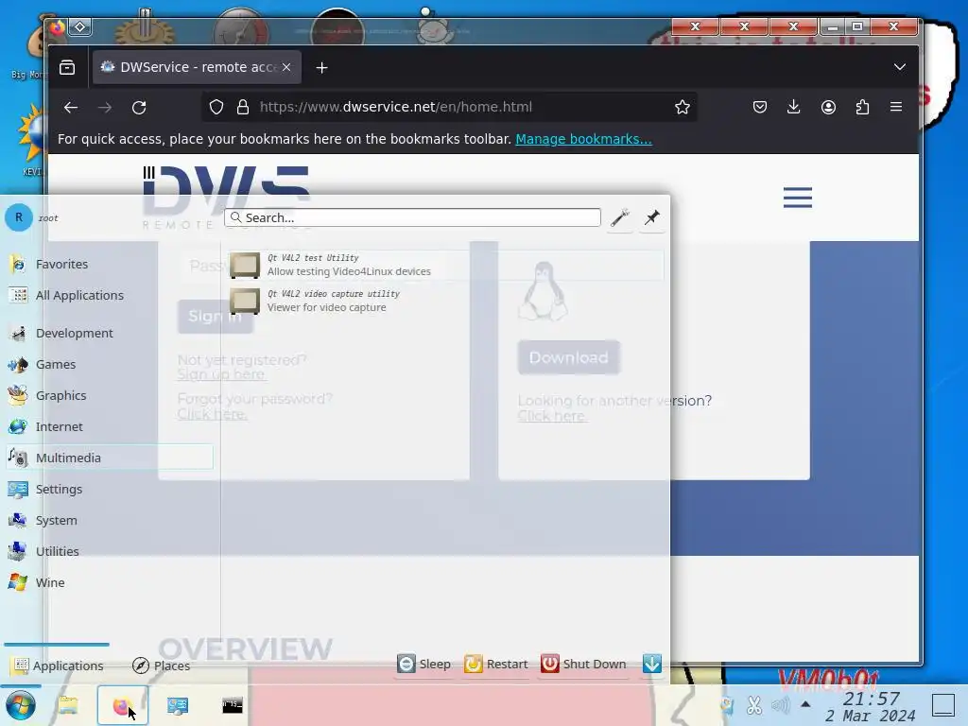Viewport: 968px width, 726px height.
Task: Open a new browser tab
Action: pyautogui.click(x=321, y=68)
